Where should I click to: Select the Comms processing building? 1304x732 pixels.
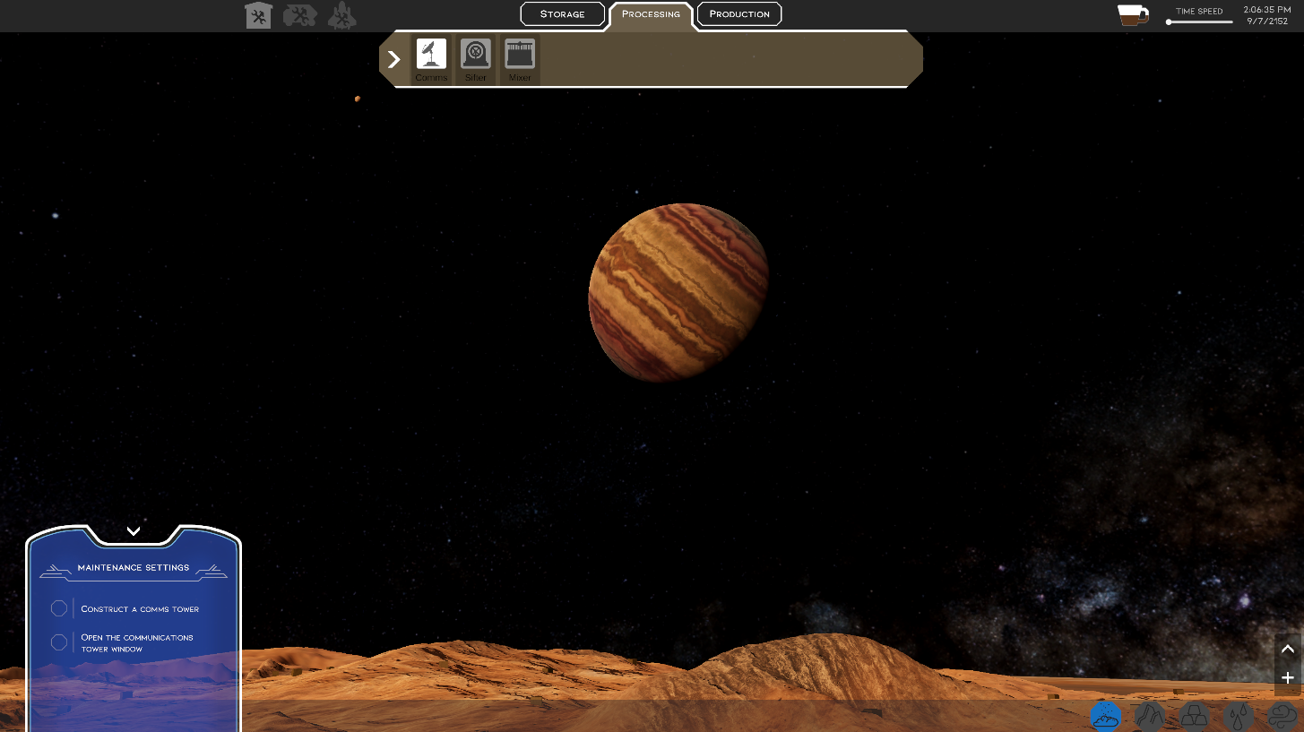pyautogui.click(x=431, y=54)
